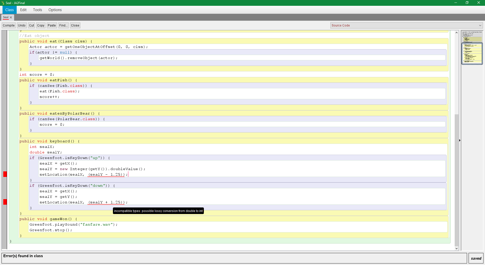The width and height of the screenshot is (485, 265).
Task: Click the Greenfoot icon in the title bar
Action: coord(3,3)
